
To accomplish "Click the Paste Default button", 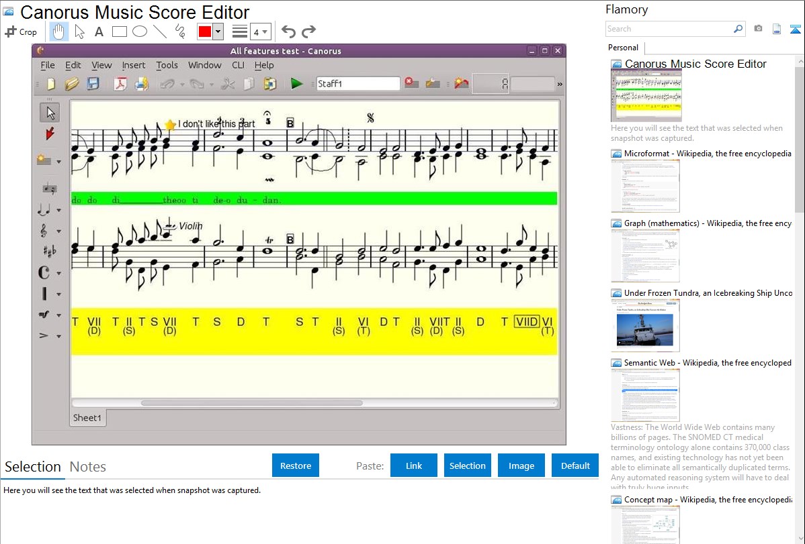I will click(575, 466).
